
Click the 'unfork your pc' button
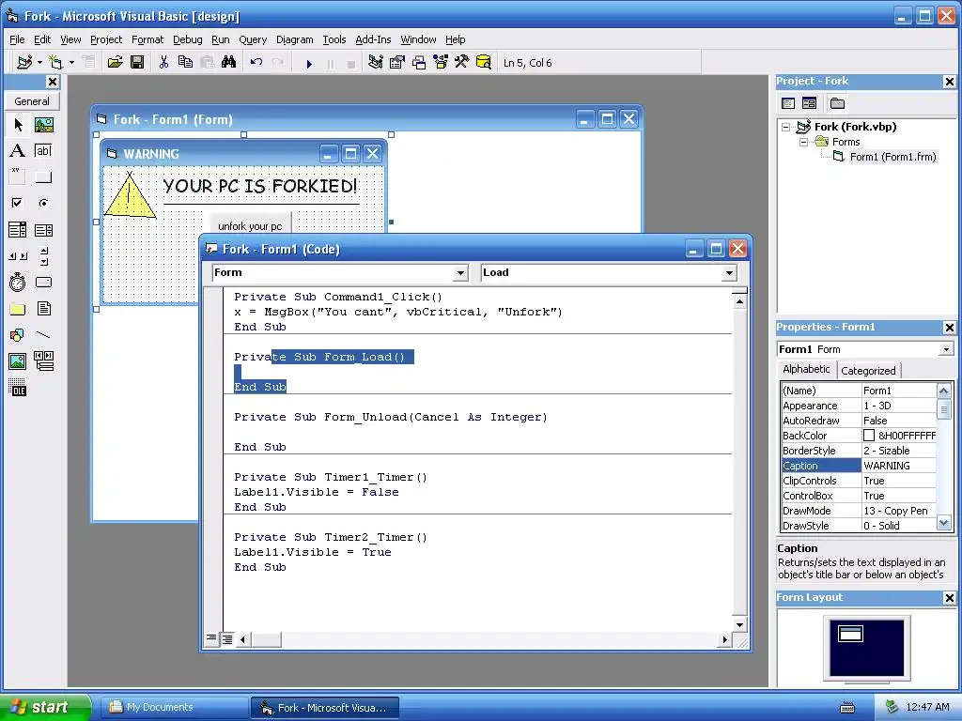click(250, 223)
